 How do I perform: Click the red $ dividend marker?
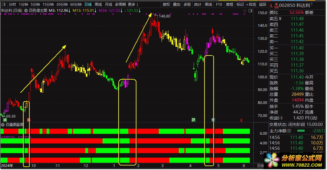click(241, 120)
